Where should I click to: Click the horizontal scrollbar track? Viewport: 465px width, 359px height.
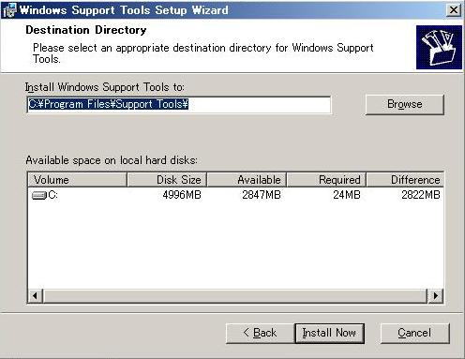(235, 295)
